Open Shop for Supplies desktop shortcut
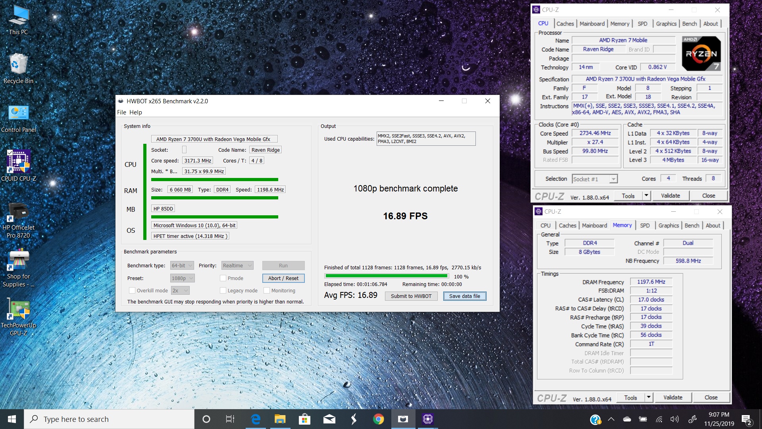Screen dimensions: 762x429 18,268
